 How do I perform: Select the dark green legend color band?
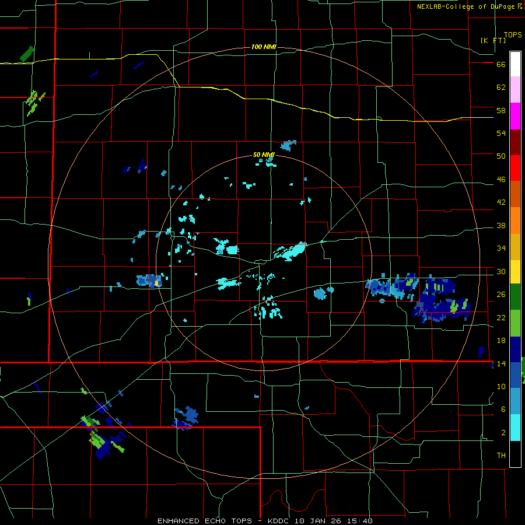[515, 297]
